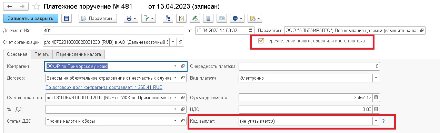Open Статья ДДС item form icon
The height and width of the screenshot is (133, 440).
click(183, 121)
